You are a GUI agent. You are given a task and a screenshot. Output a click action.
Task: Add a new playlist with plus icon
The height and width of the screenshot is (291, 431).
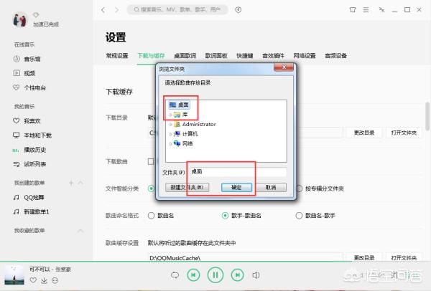[71, 183]
